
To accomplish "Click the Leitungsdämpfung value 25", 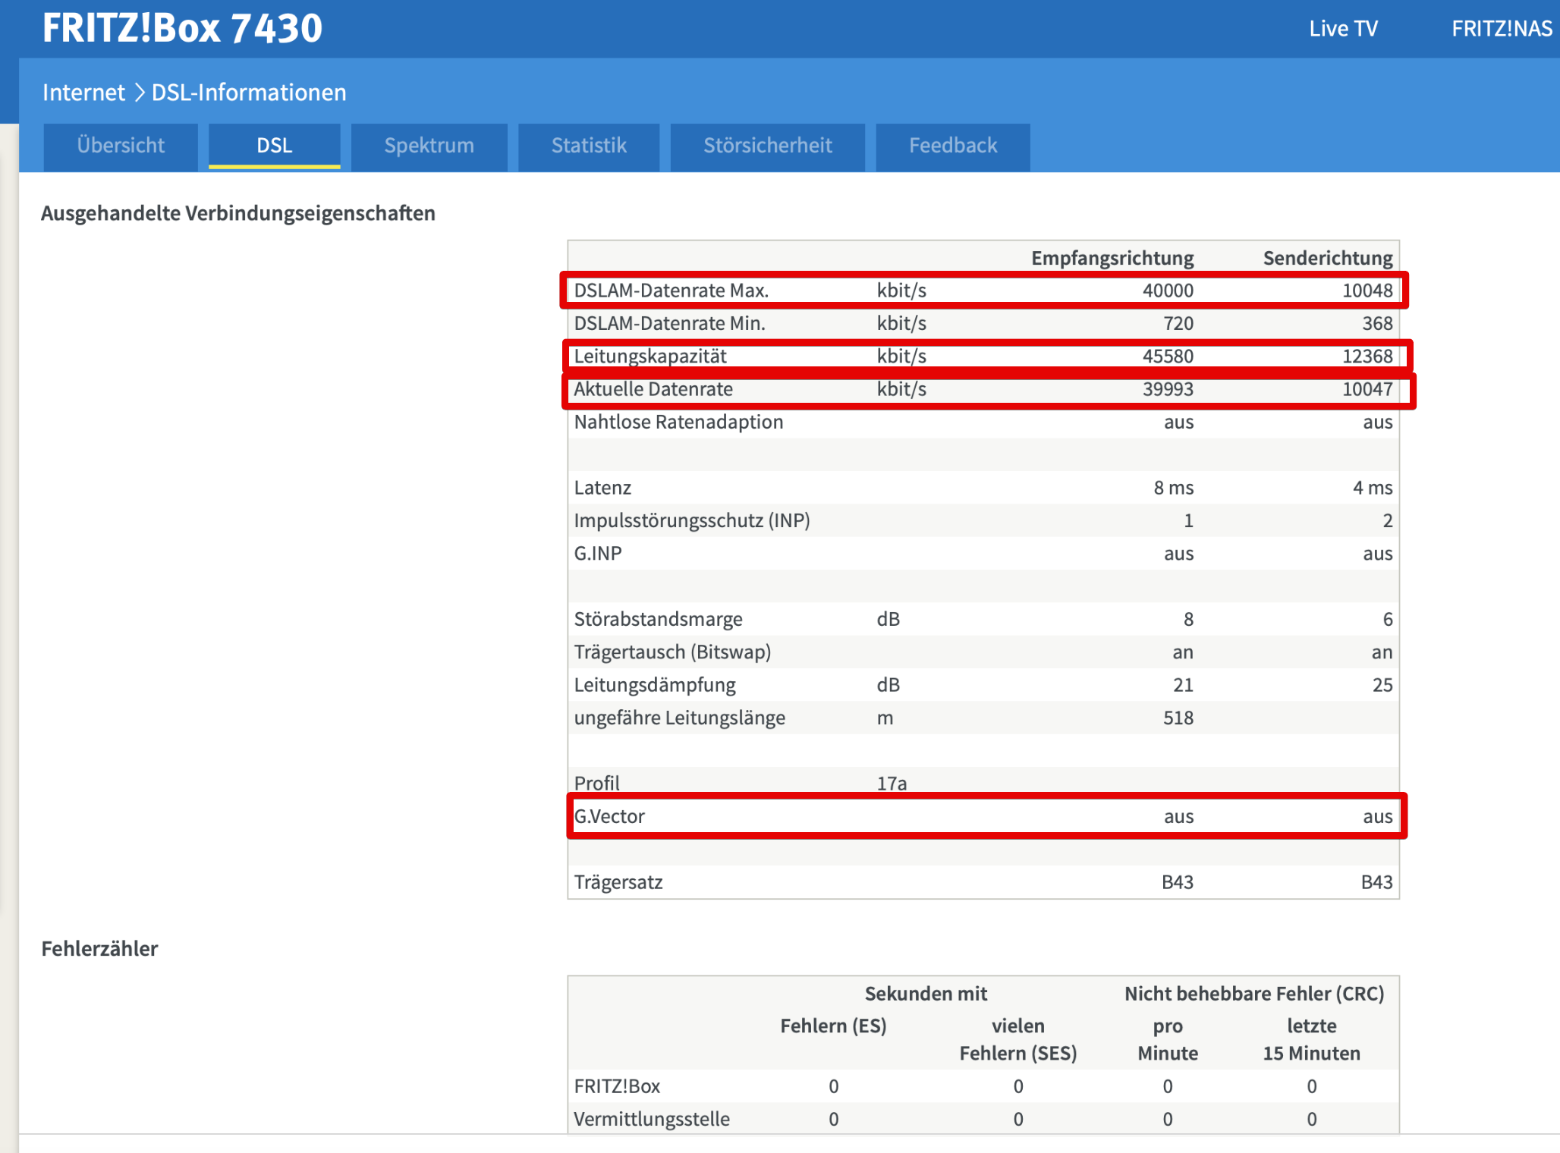I will coord(1382,685).
